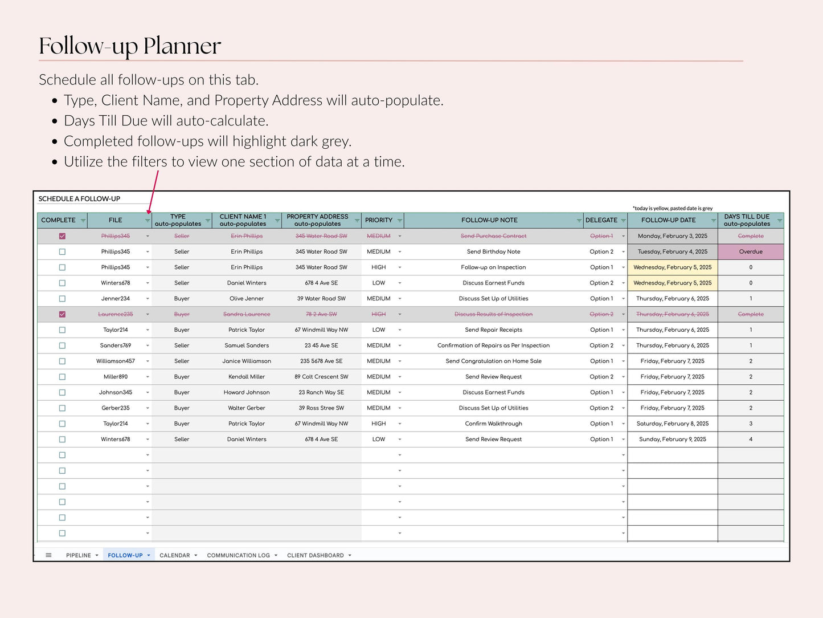Open the all-sheets hamburger menu icon
Image resolution: width=823 pixels, height=618 pixels.
48,555
